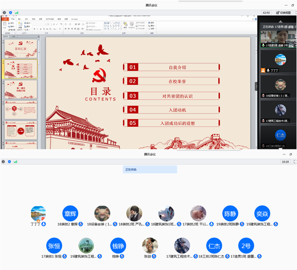Screen dimensions: 297x270
Task: Select the active speaker's live video thumbnail
Action: pyautogui.click(x=278, y=39)
